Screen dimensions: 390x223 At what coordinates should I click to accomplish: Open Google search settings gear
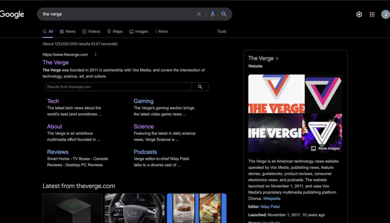click(359, 14)
